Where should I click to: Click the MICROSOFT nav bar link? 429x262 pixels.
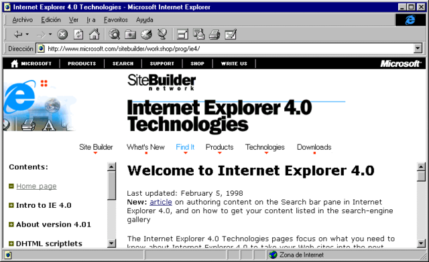(x=36, y=63)
